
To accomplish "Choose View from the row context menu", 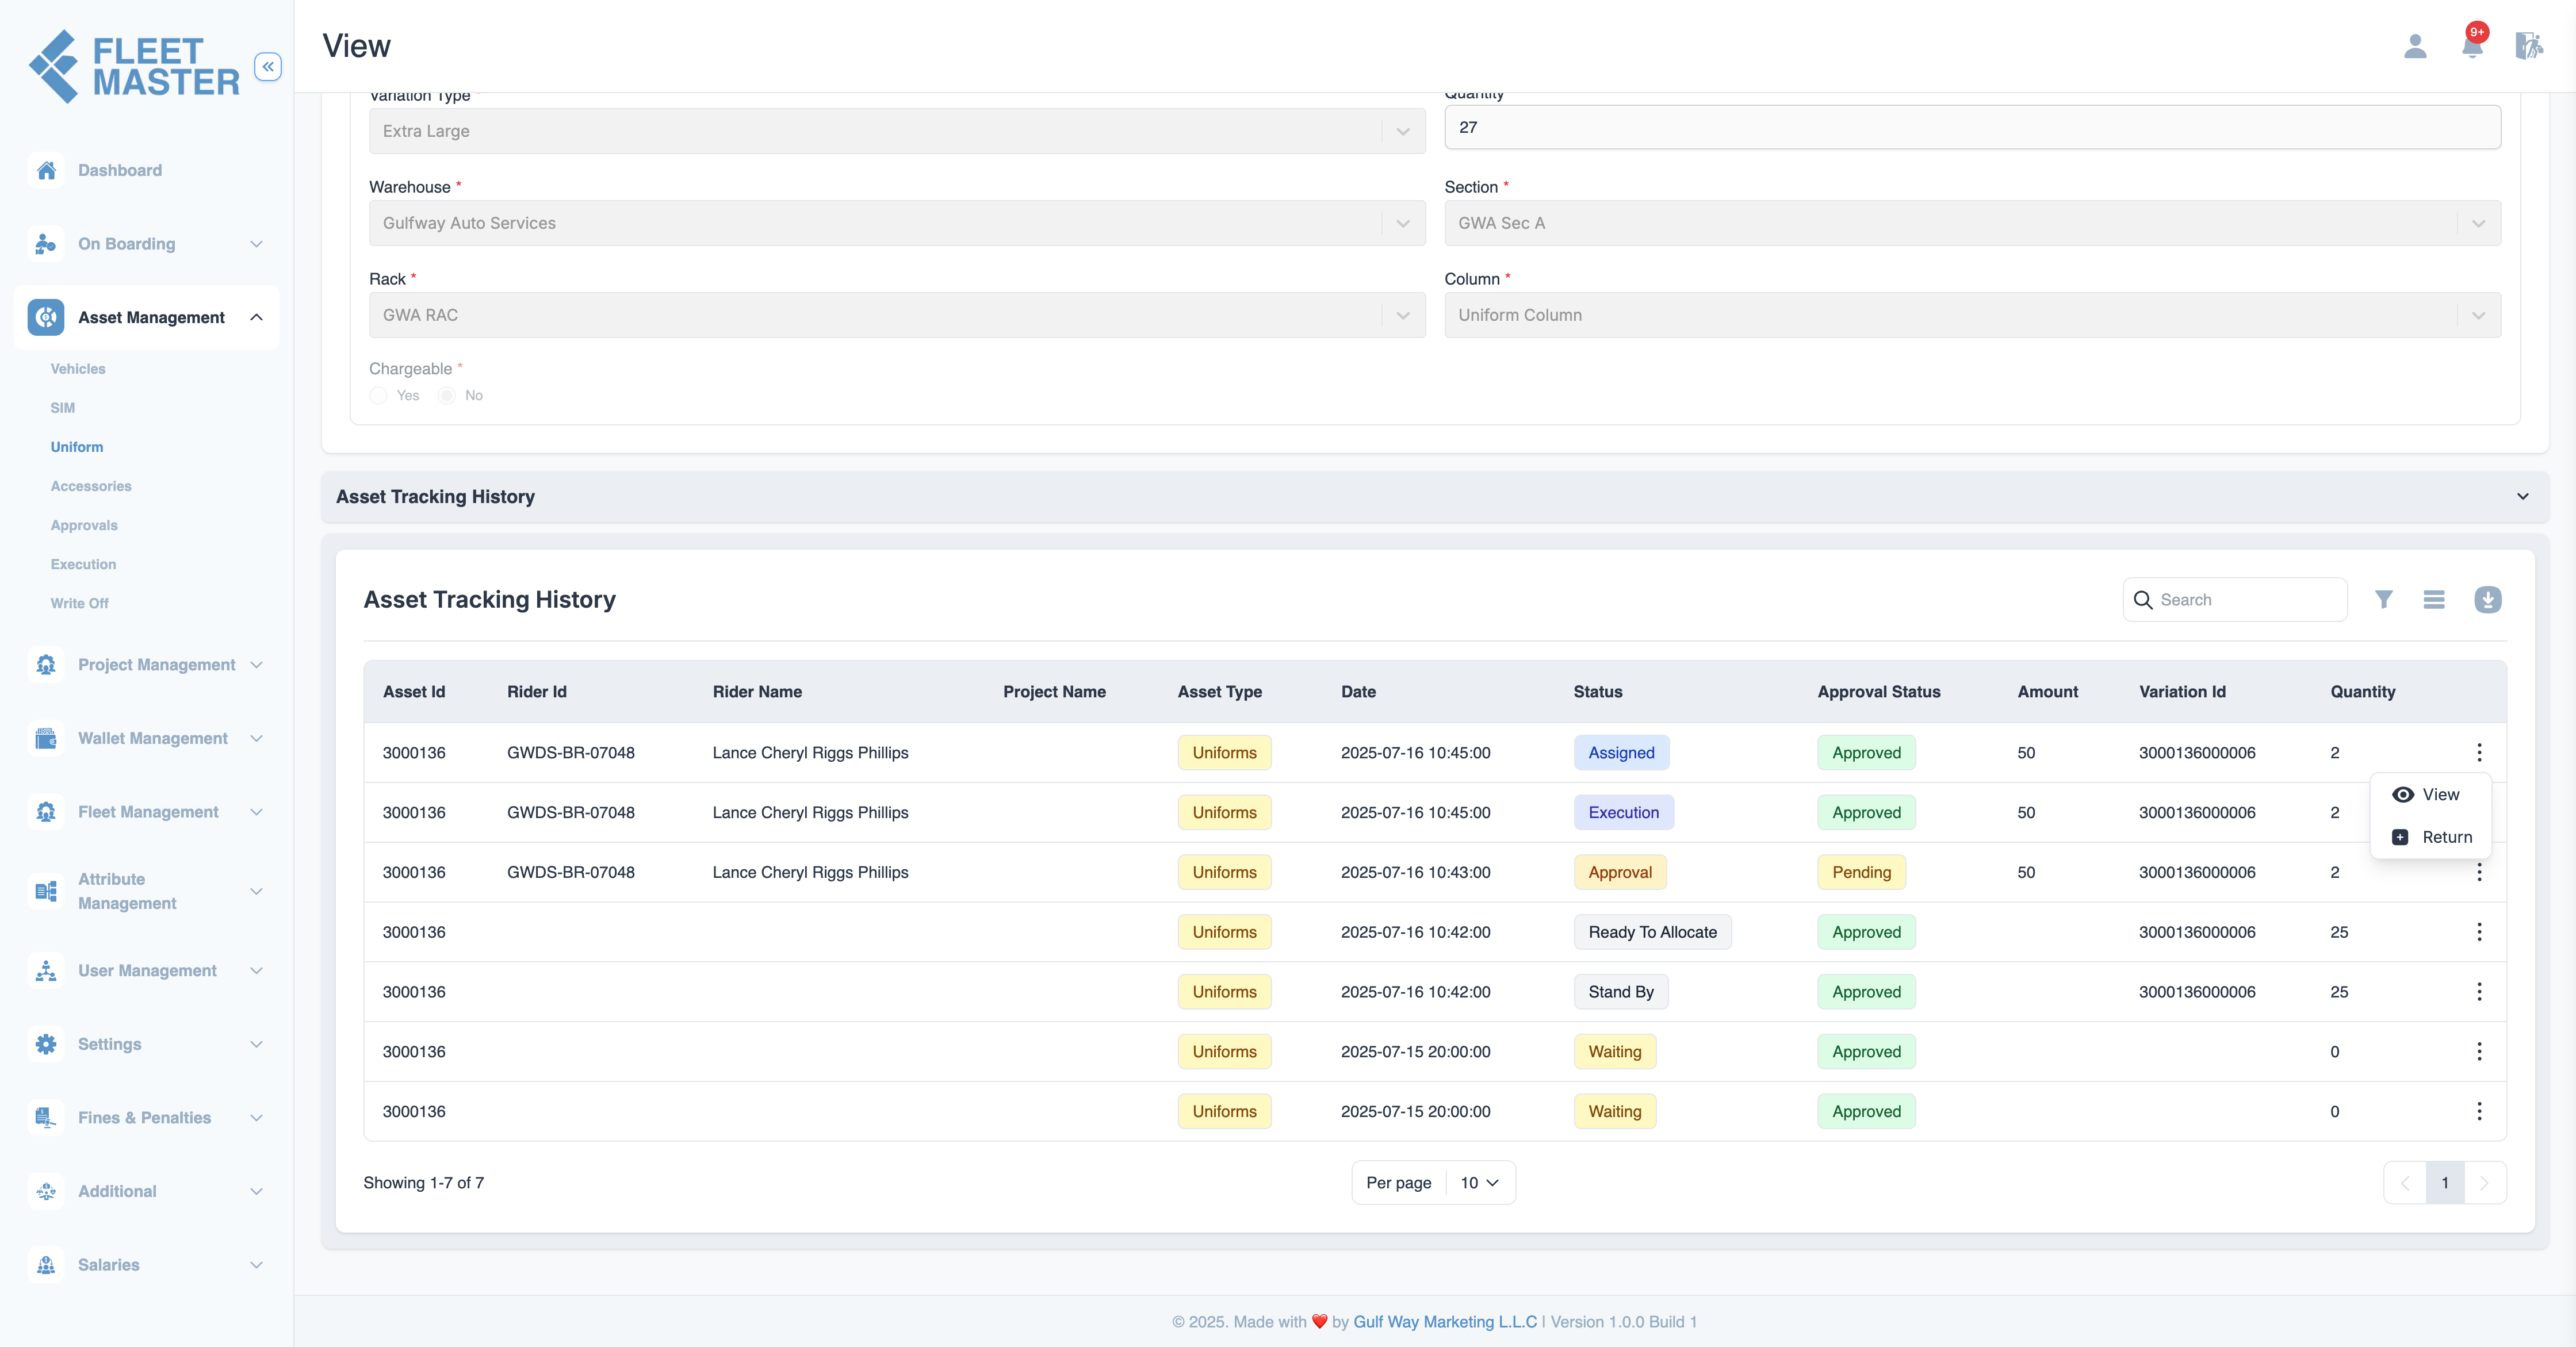I will 2430,795.
